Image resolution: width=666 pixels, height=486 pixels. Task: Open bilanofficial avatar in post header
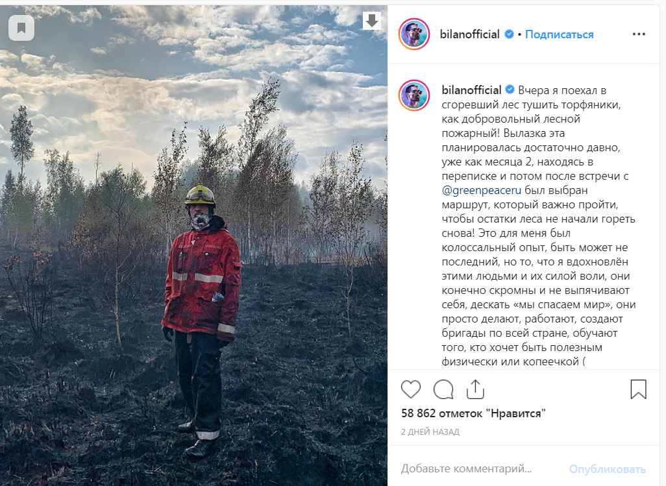click(x=414, y=34)
